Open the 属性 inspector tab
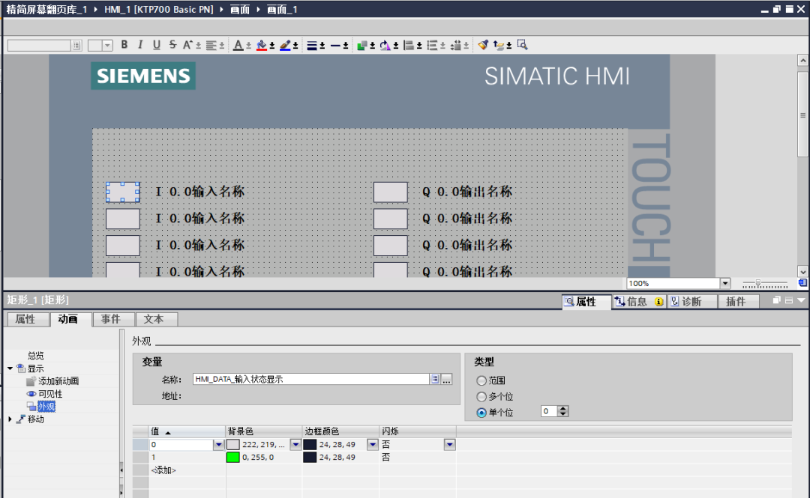 click(586, 301)
